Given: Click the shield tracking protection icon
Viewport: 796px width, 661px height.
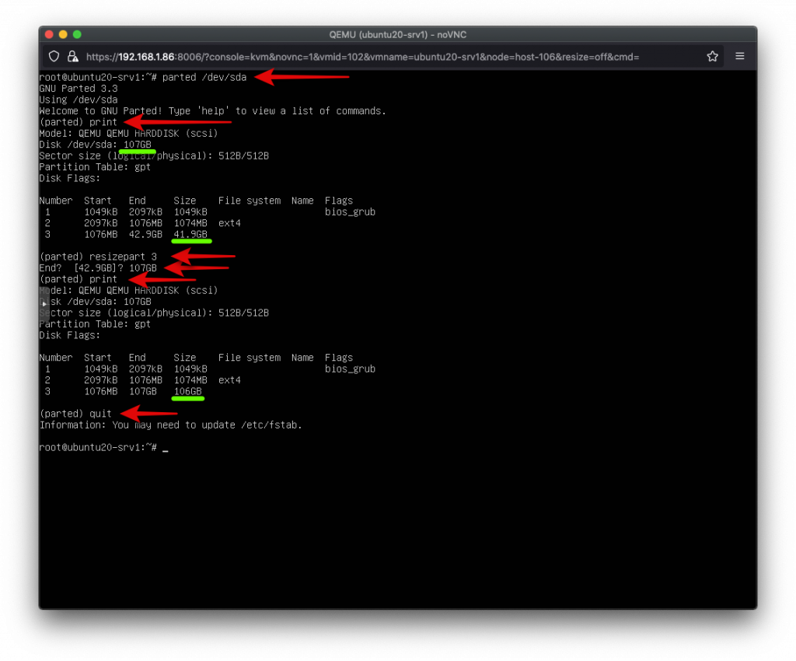Looking at the screenshot, I should pyautogui.click(x=54, y=56).
